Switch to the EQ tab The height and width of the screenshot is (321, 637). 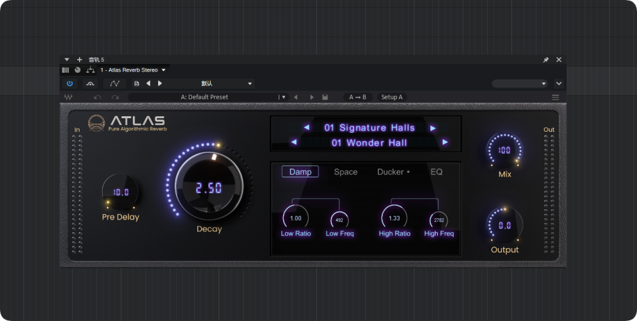436,172
